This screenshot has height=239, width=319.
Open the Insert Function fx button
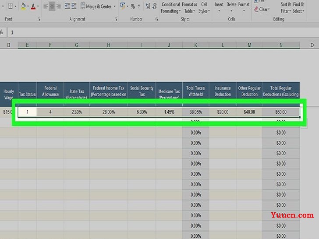coord(2,32)
